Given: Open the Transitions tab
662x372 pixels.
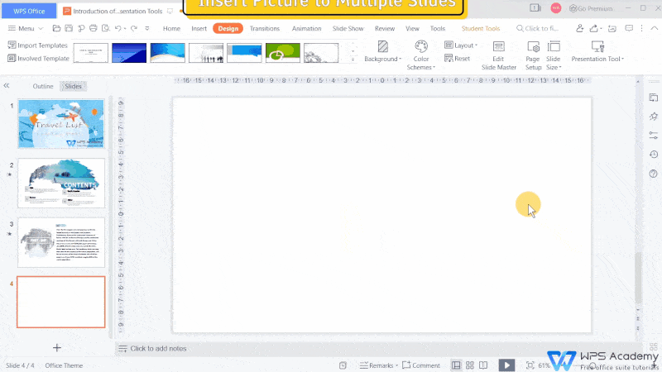Looking at the screenshot, I should (x=264, y=28).
